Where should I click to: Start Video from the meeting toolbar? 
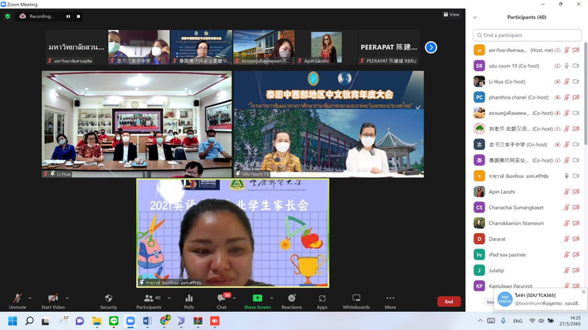coord(52,301)
